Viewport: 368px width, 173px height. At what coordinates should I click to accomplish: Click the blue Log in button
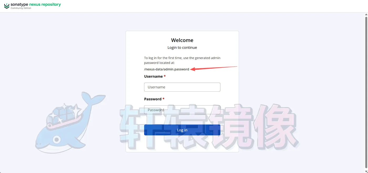[182, 130]
